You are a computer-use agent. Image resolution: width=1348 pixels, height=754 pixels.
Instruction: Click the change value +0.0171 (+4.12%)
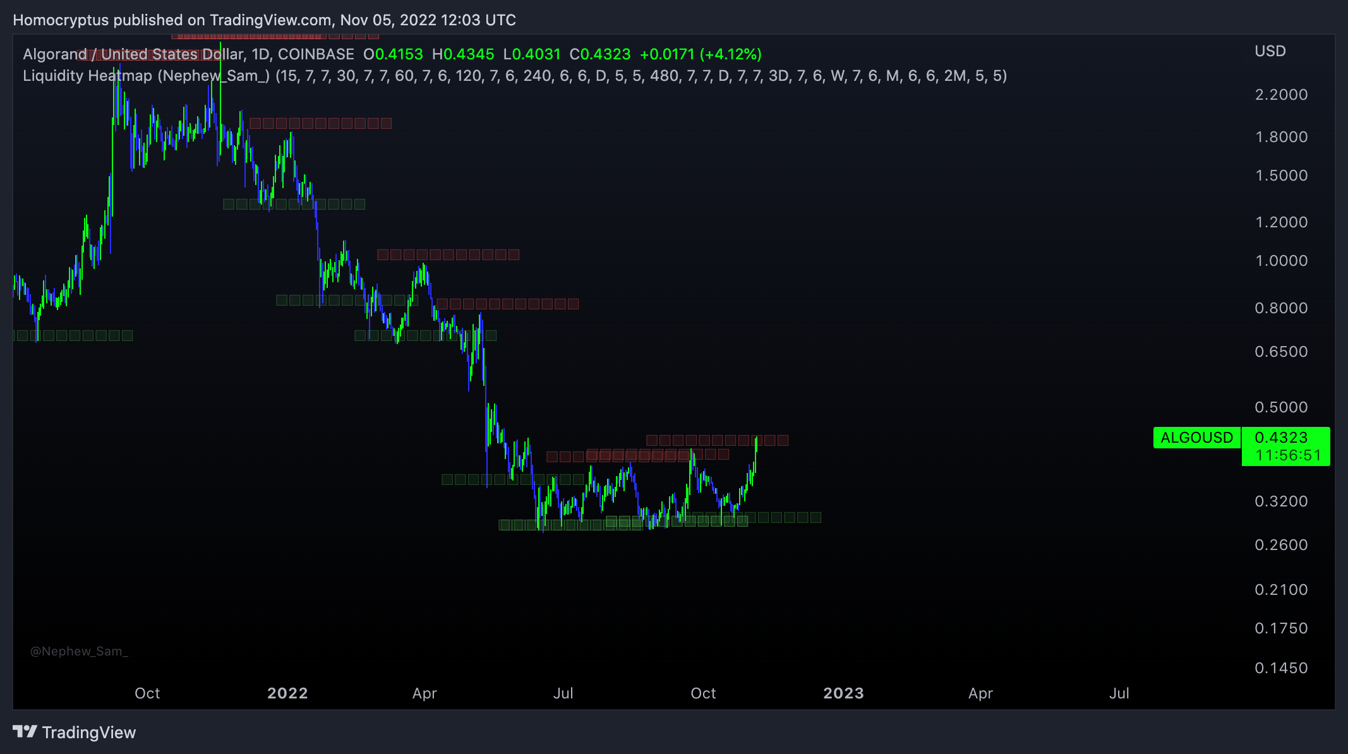[x=701, y=54]
